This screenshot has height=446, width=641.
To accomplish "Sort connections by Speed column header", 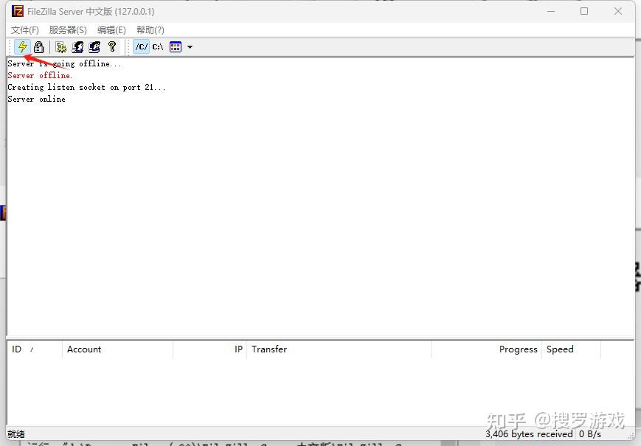I will tap(572, 349).
